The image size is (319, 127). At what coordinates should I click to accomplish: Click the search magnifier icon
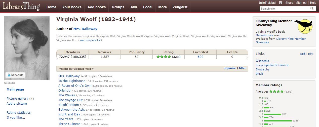(x=312, y=9)
